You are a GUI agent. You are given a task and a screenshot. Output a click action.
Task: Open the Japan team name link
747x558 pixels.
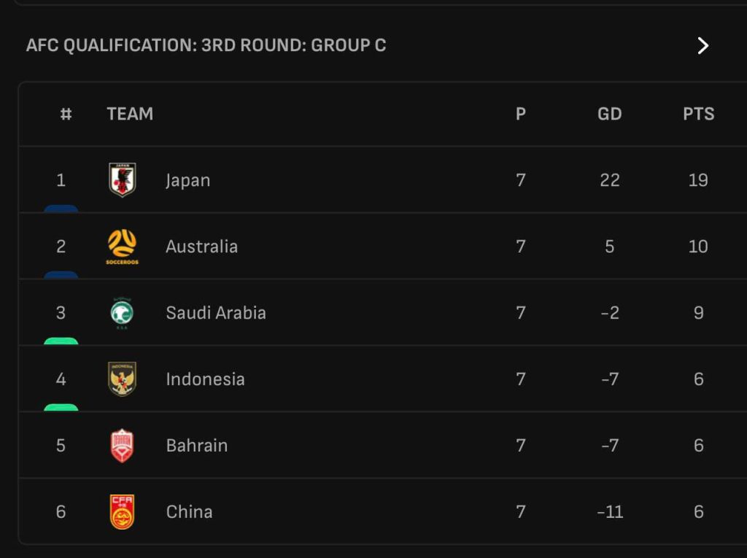(187, 180)
